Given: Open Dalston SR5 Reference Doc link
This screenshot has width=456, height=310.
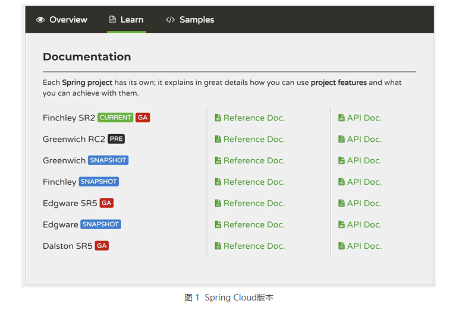Looking at the screenshot, I should 250,246.
